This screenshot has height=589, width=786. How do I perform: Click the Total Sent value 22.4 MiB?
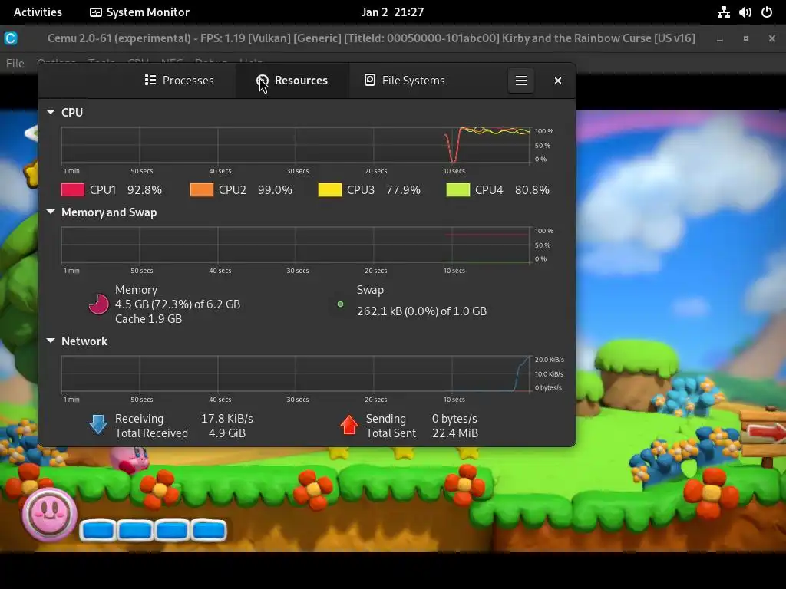pyautogui.click(x=455, y=433)
